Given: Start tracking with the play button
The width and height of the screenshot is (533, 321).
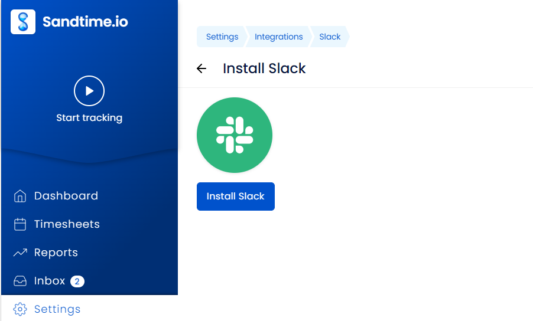Looking at the screenshot, I should tap(89, 91).
